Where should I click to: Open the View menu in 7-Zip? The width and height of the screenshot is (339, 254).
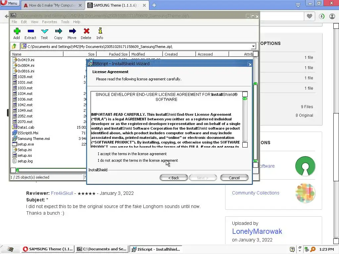[34, 22]
